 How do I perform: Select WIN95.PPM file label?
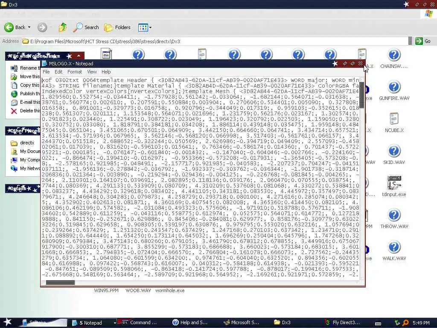pyautogui.click(x=106, y=290)
